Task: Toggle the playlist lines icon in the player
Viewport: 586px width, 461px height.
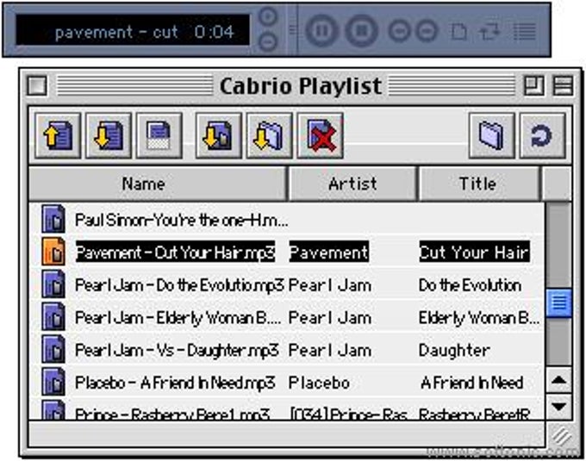Action: pos(525,31)
